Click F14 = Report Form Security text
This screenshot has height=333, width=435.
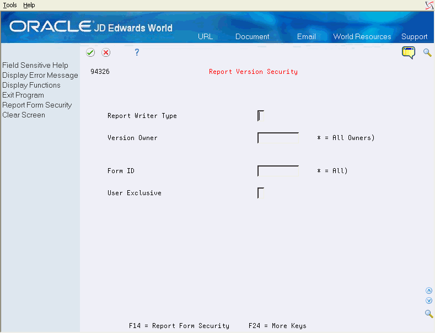(x=179, y=326)
